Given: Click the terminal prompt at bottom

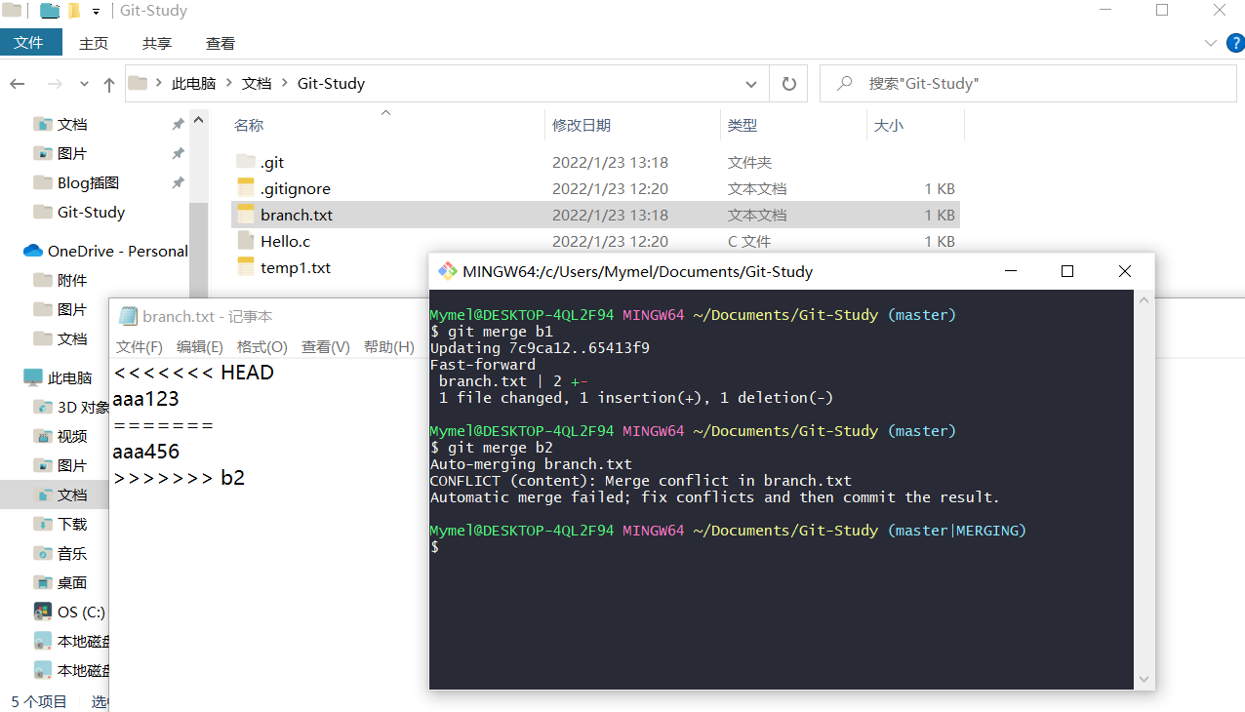Looking at the screenshot, I should (x=435, y=547).
